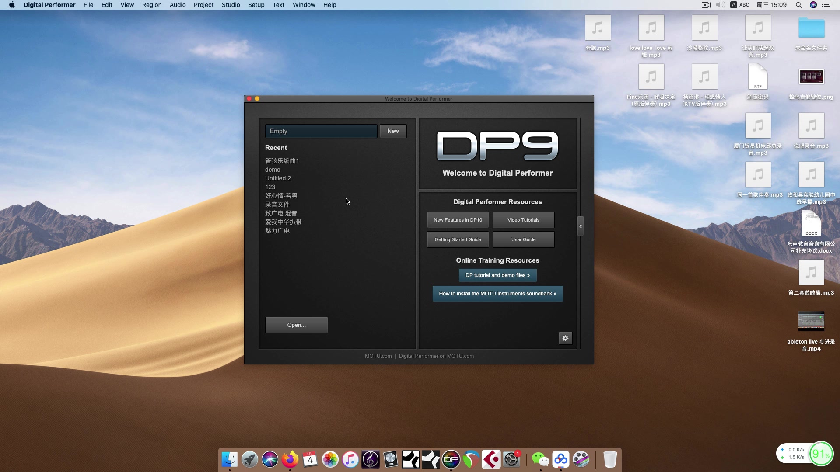Open Calendar from the dock

(x=310, y=459)
